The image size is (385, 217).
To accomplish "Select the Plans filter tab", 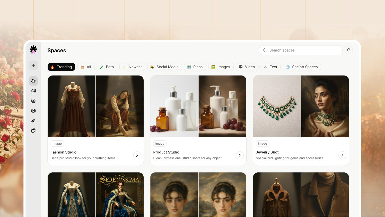I will [195, 67].
